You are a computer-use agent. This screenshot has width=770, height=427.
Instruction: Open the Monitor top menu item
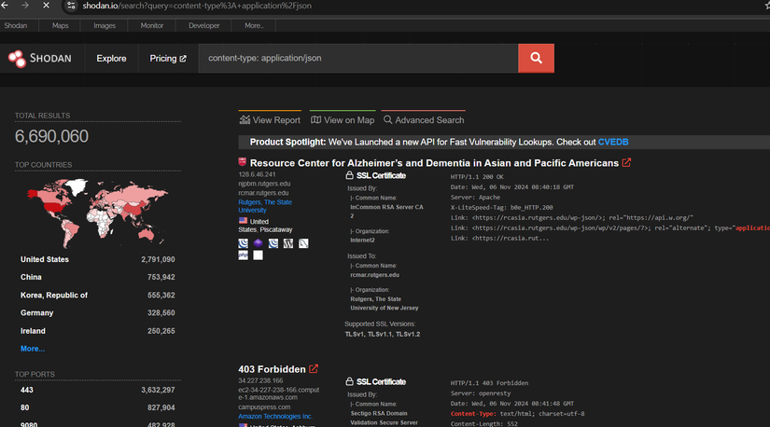point(152,25)
